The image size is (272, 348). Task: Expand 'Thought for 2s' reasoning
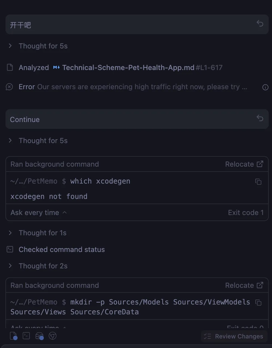(10, 266)
